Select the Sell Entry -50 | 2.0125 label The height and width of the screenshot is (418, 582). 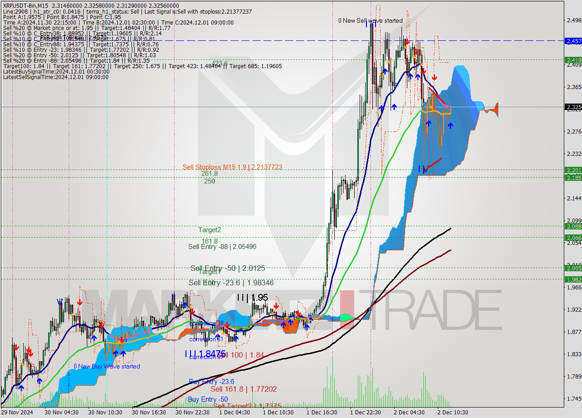point(228,268)
